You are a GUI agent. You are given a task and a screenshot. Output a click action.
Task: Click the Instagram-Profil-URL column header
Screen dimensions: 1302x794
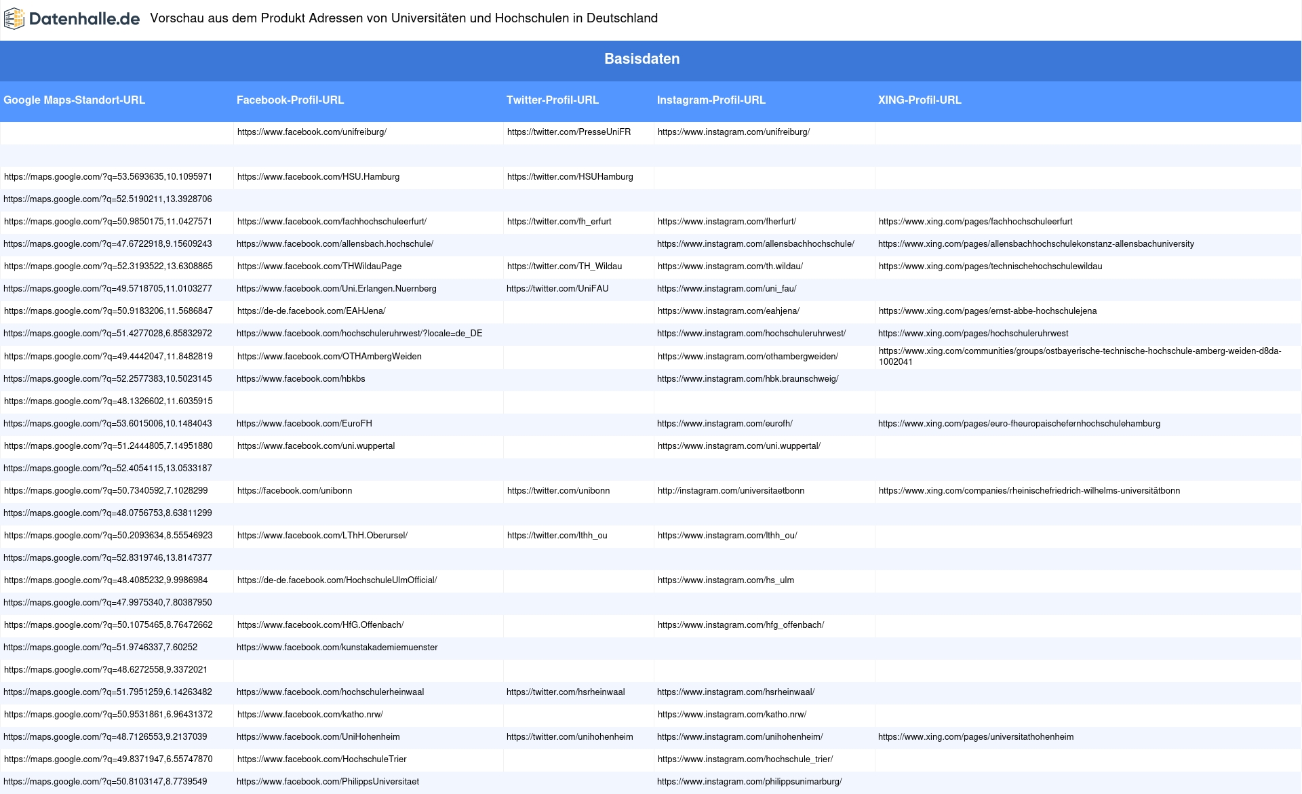(711, 100)
